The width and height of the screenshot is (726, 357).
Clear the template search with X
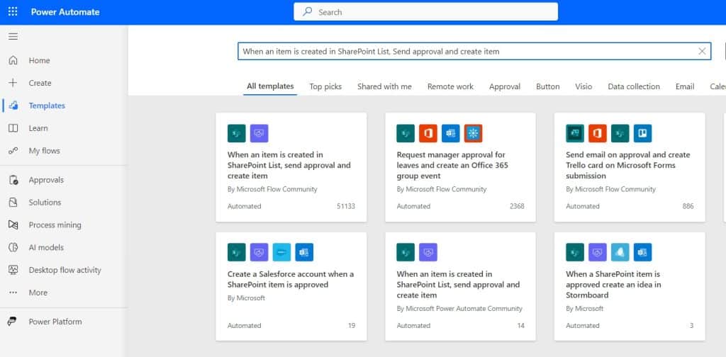point(702,51)
